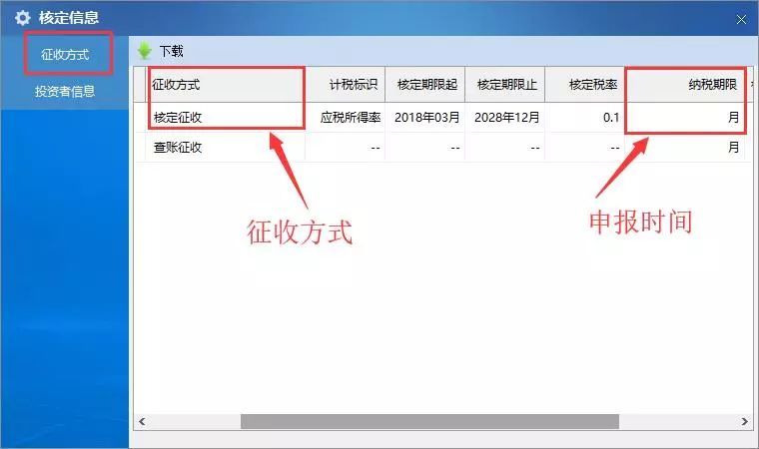Image resolution: width=759 pixels, height=449 pixels.
Task: Open the 投资者信息 sidebar tab
Action: click(65, 92)
